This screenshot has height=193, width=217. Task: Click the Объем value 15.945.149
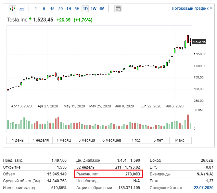[57, 174]
